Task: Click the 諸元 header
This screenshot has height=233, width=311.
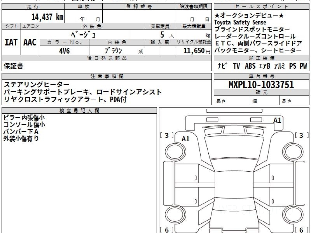Action: [x=261, y=92]
